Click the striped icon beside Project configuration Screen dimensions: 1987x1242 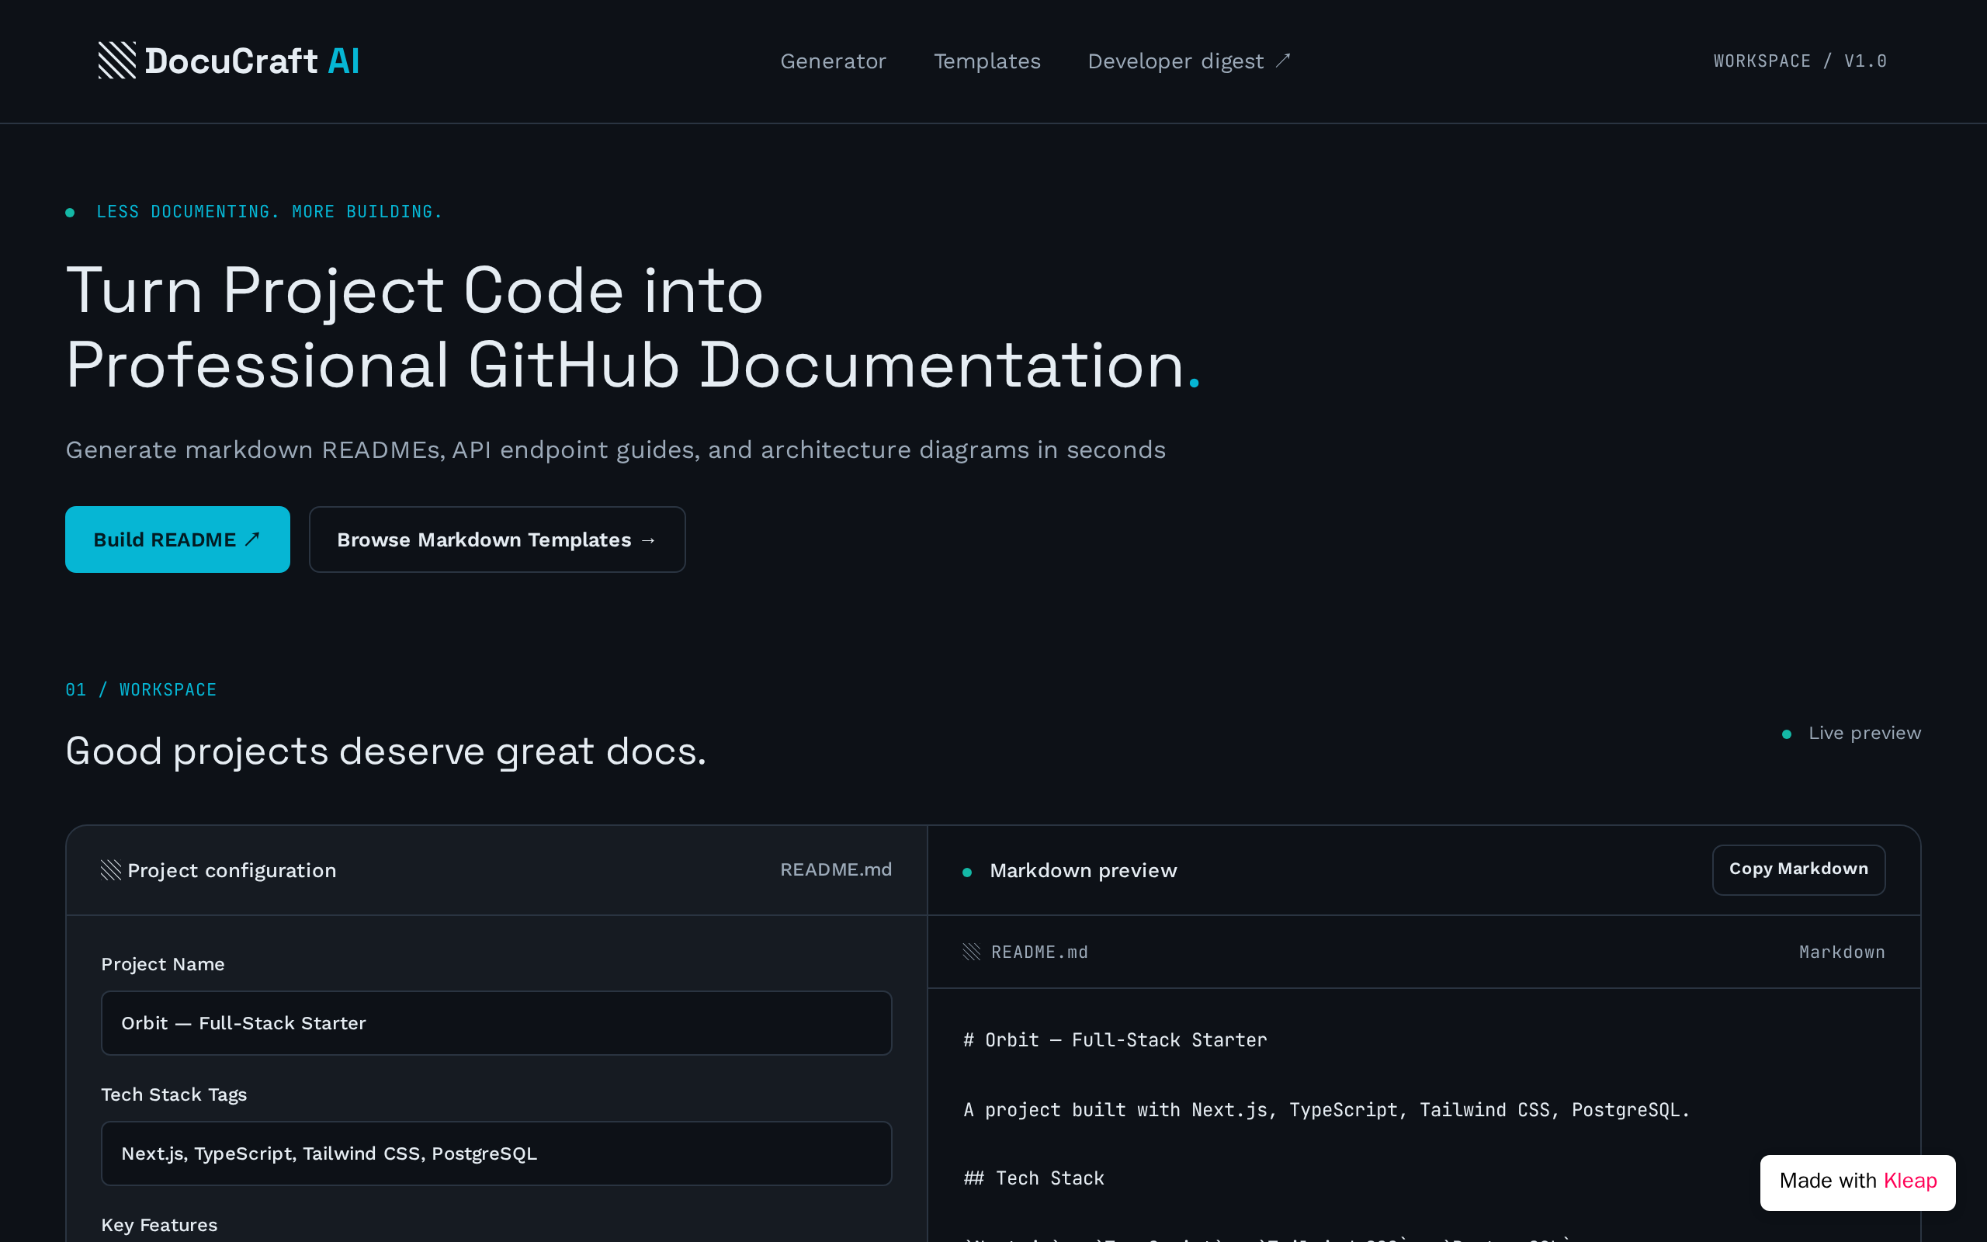(111, 870)
